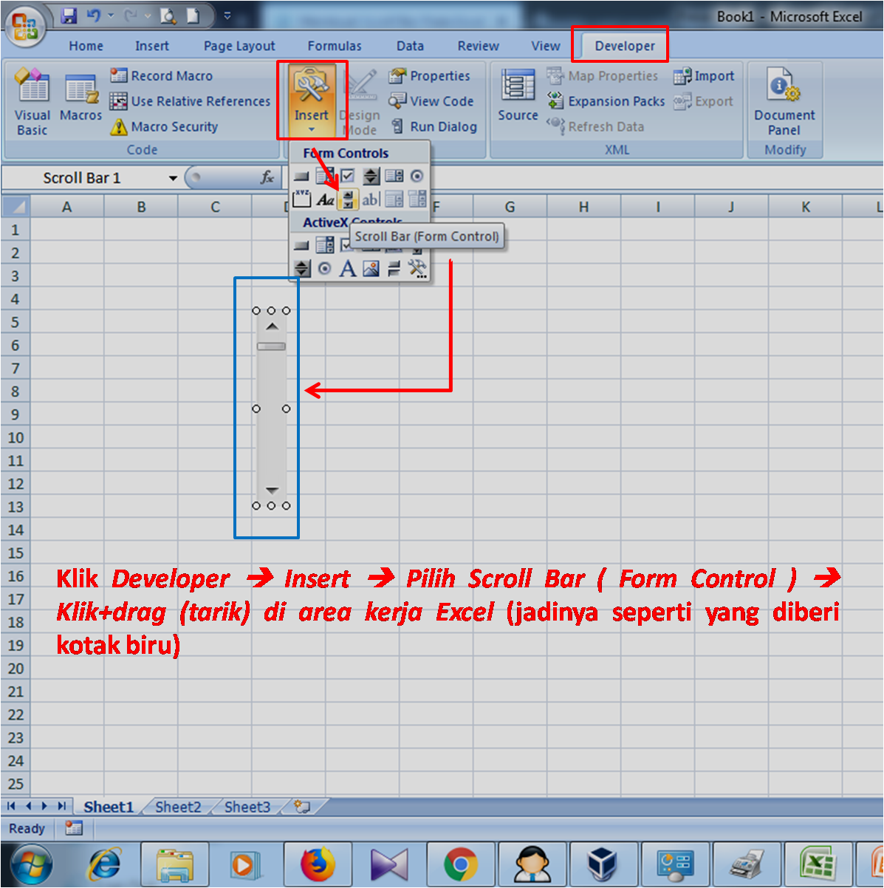Insert Spin Button form control
The width and height of the screenshot is (884, 888).
371,176
